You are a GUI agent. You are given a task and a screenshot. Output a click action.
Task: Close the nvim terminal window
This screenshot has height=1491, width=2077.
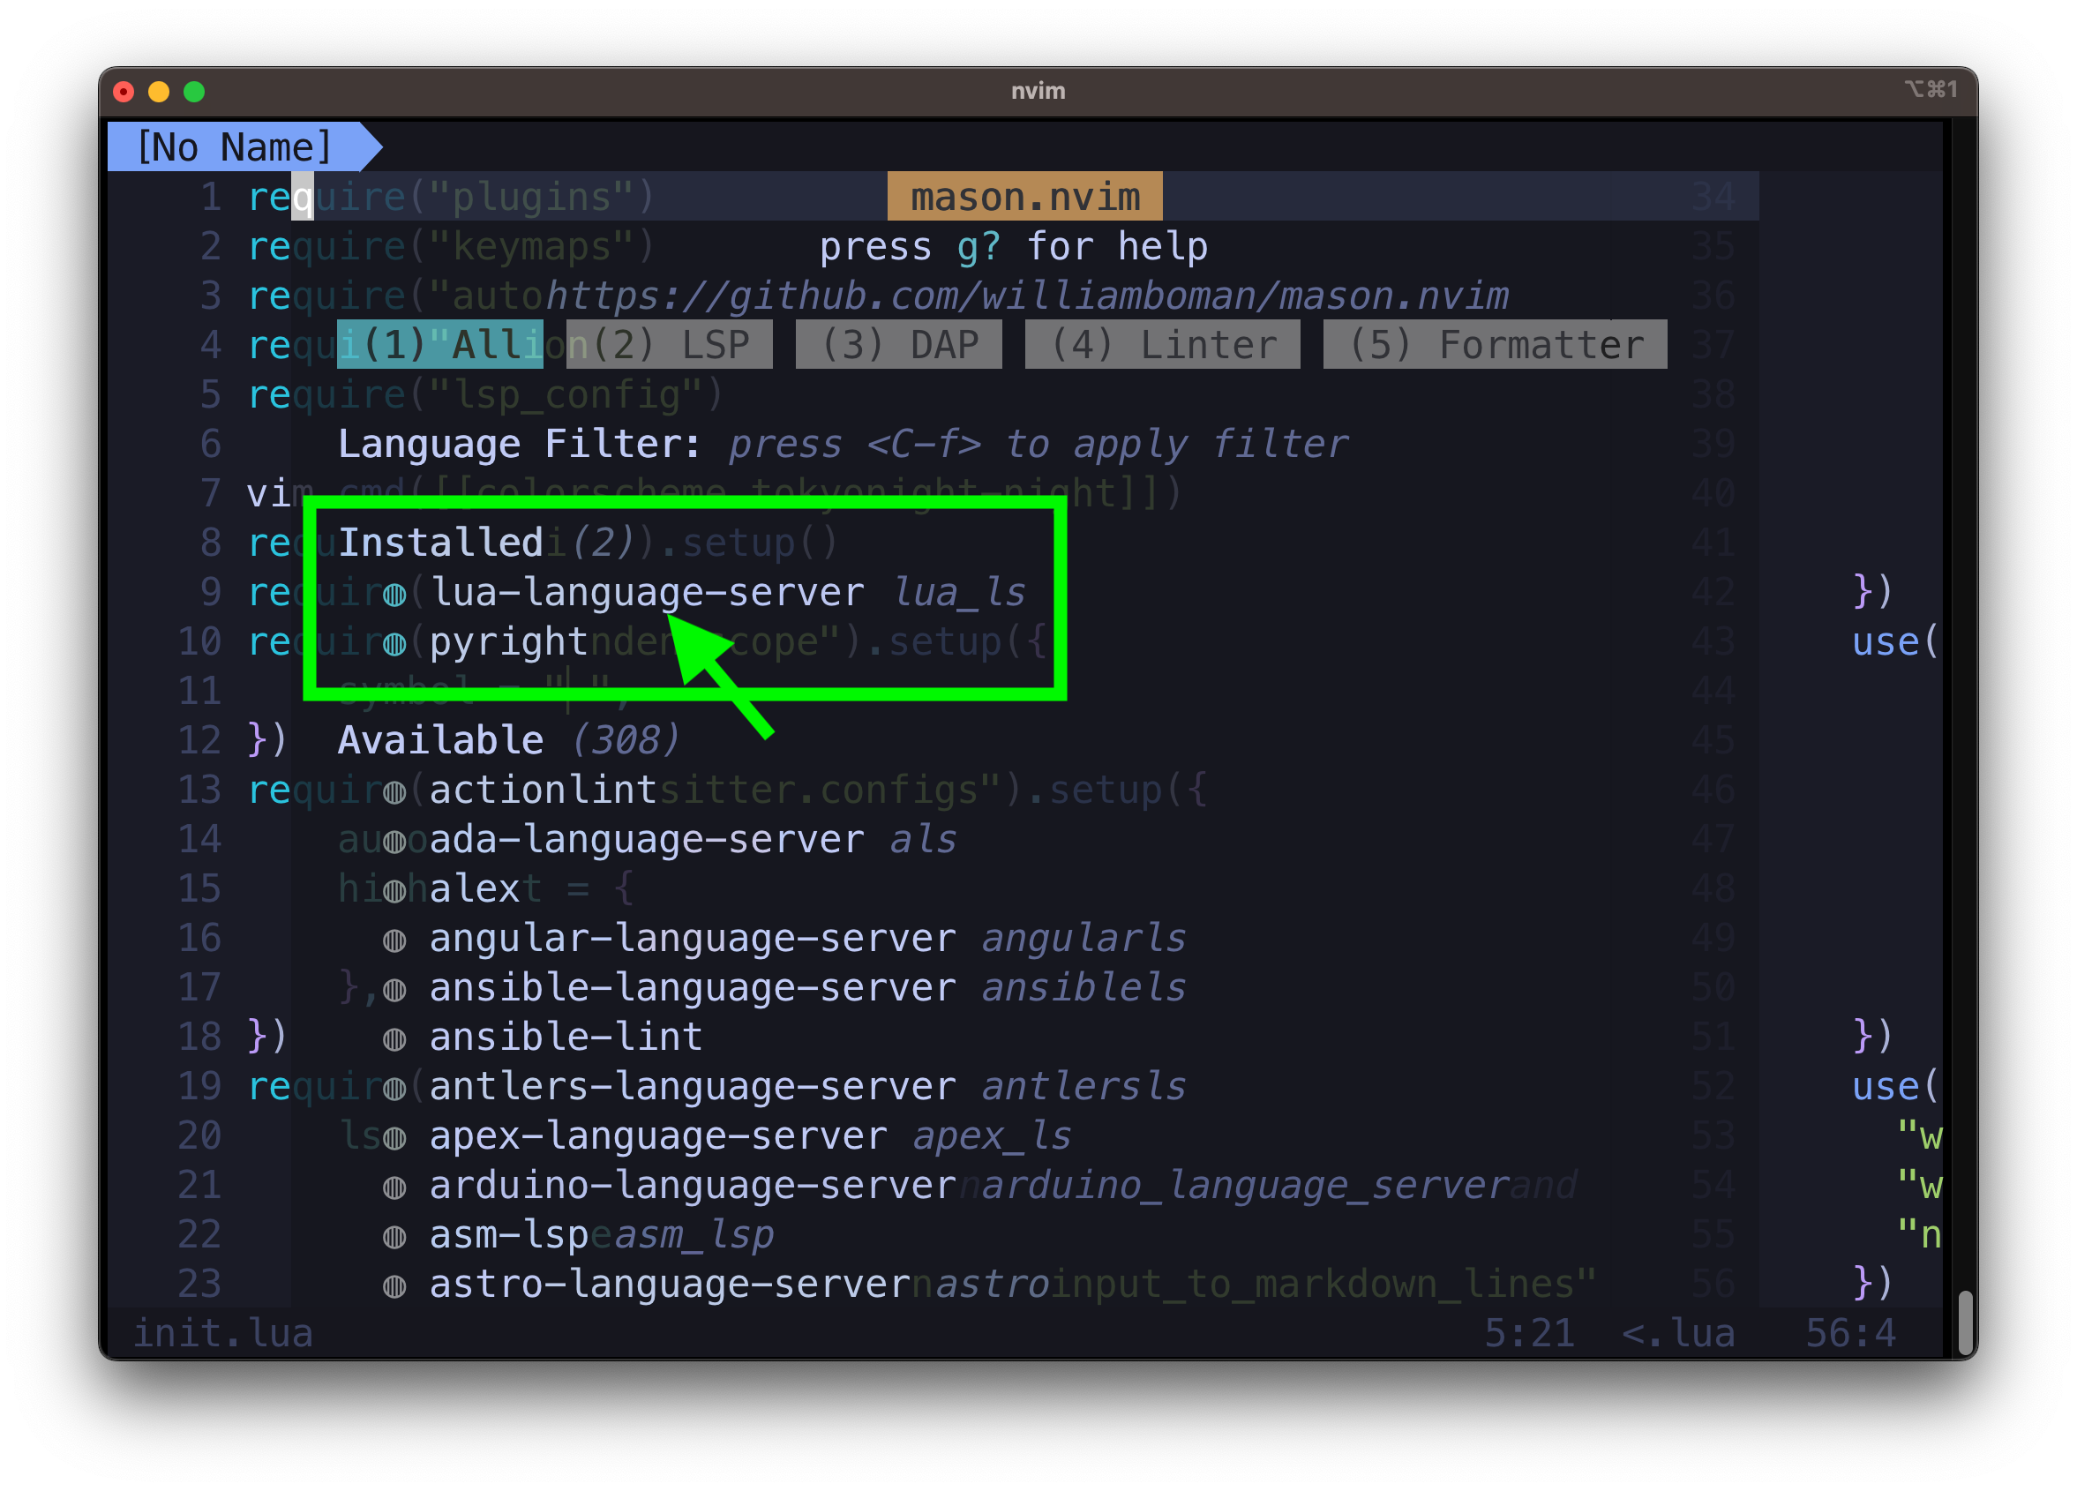pyautogui.click(x=124, y=92)
